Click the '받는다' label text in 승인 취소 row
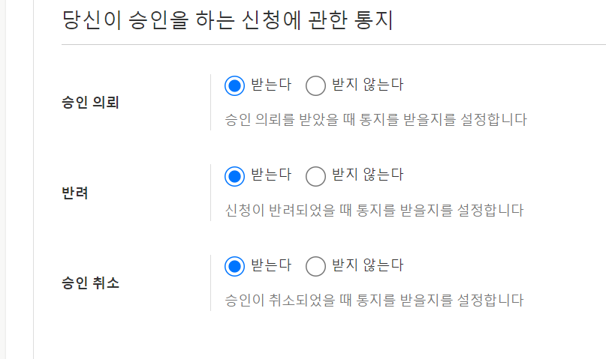This screenshot has width=606, height=359. pyautogui.click(x=271, y=265)
